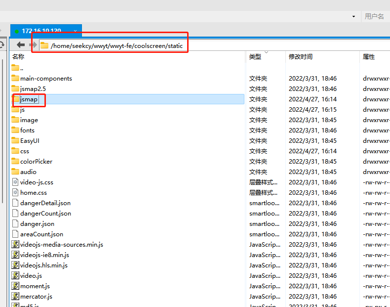Click the video.js script icon
This screenshot has width=390, height=307.
[x=15, y=275]
